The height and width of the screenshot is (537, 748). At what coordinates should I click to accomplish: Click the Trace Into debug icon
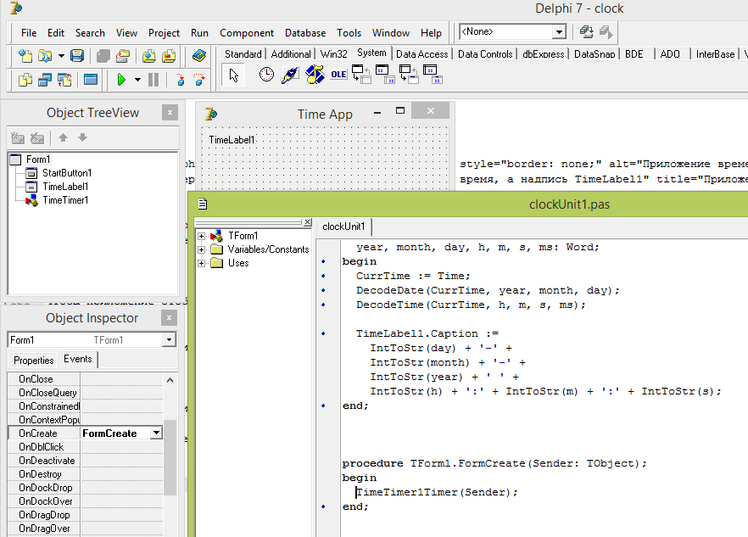click(181, 79)
